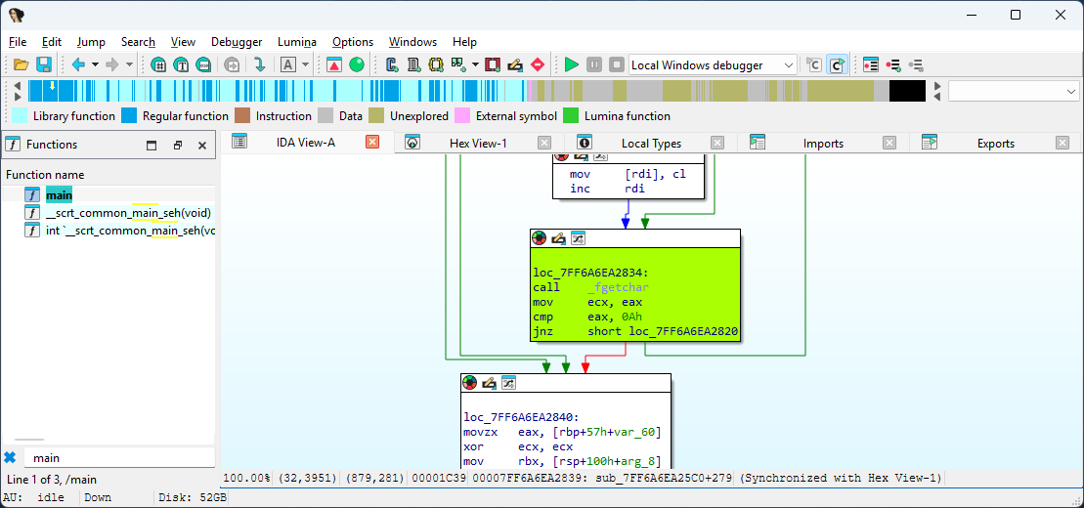Screen dimensions: 1084x508
Task: Start the process with the green play button
Action: pyautogui.click(x=572, y=64)
